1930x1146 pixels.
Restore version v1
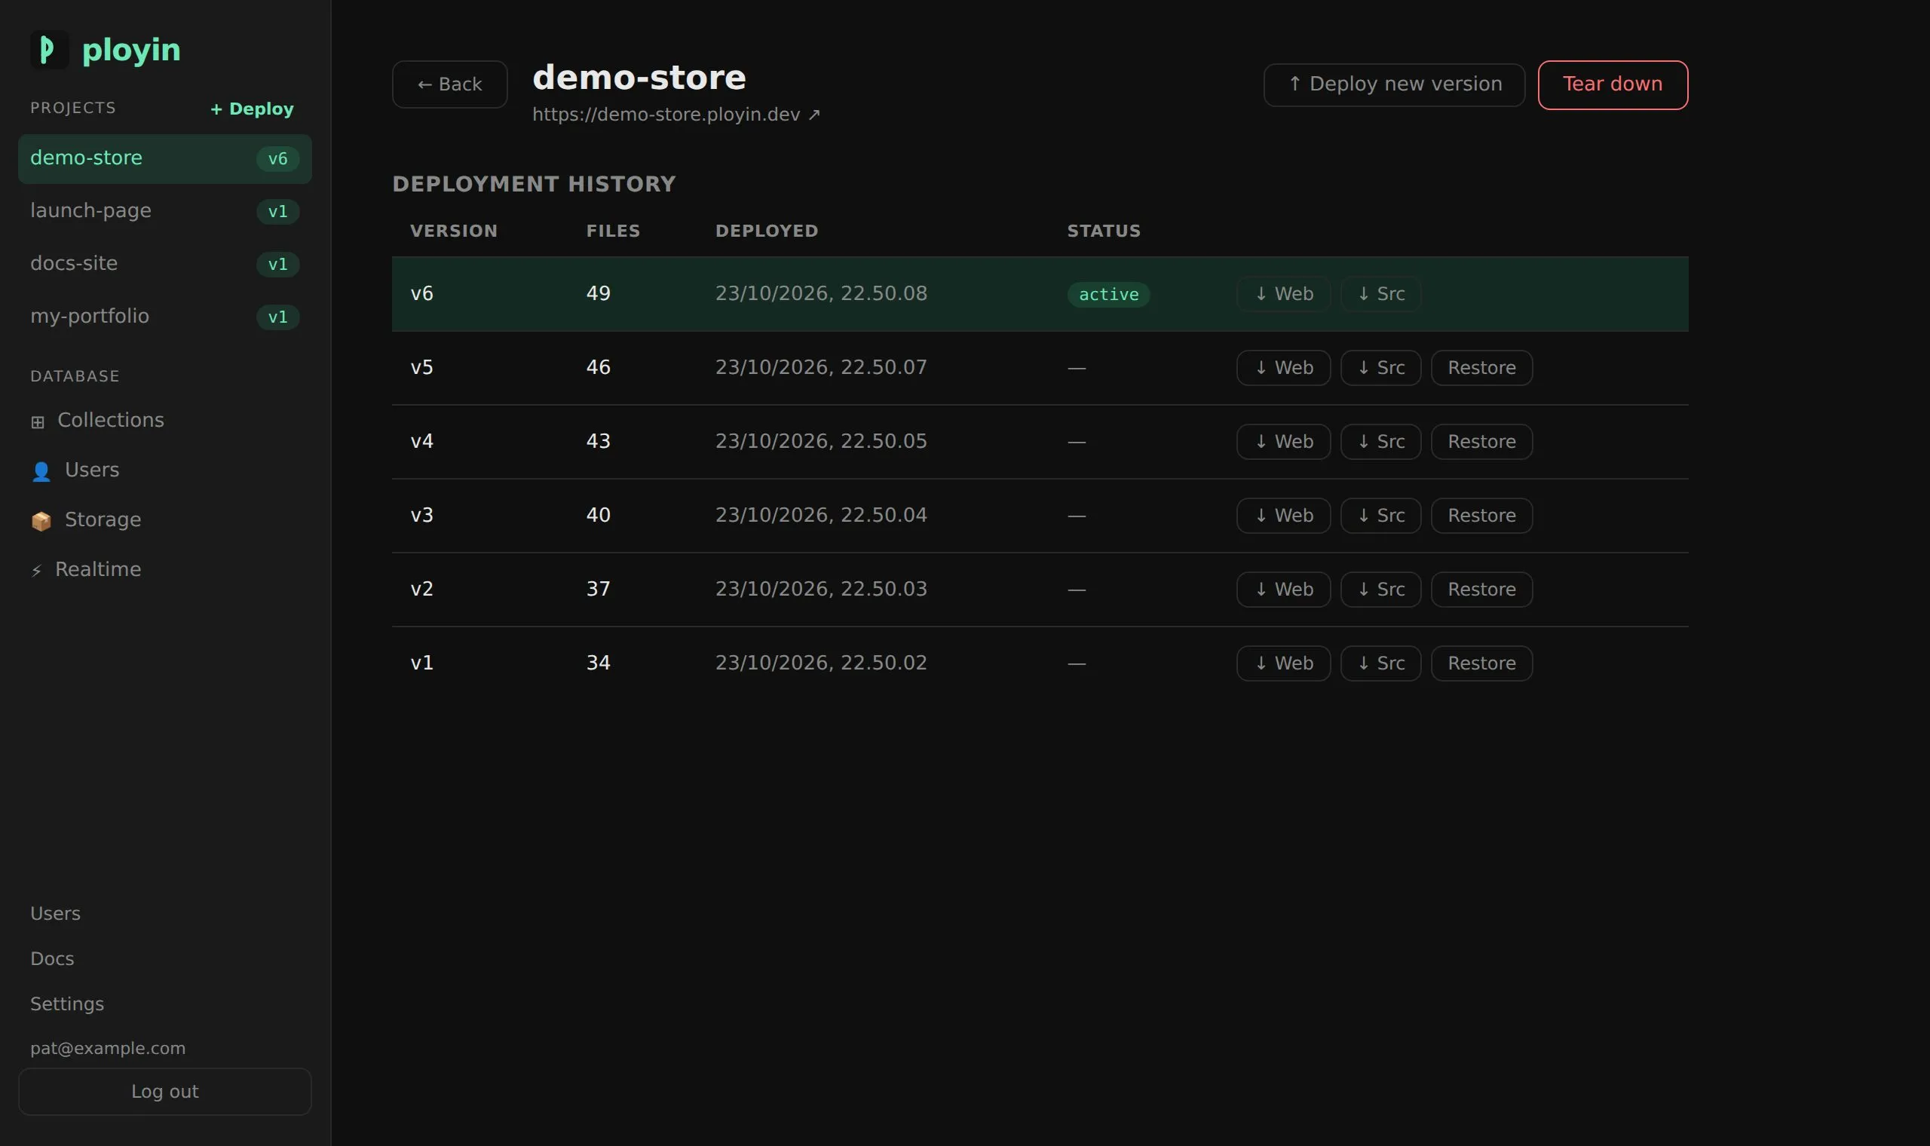pyautogui.click(x=1481, y=663)
